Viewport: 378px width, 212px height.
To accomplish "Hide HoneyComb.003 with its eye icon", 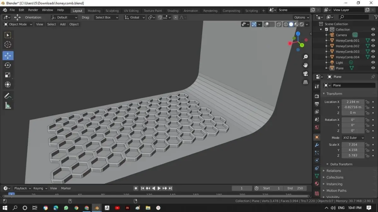I will (x=373, y=52).
